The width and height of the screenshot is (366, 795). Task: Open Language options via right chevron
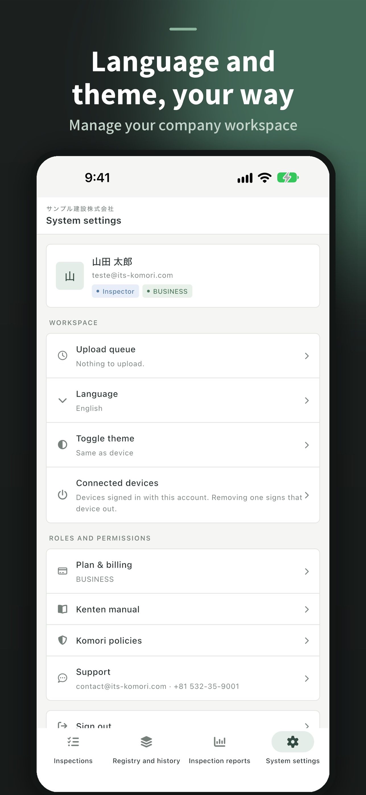pos(307,400)
